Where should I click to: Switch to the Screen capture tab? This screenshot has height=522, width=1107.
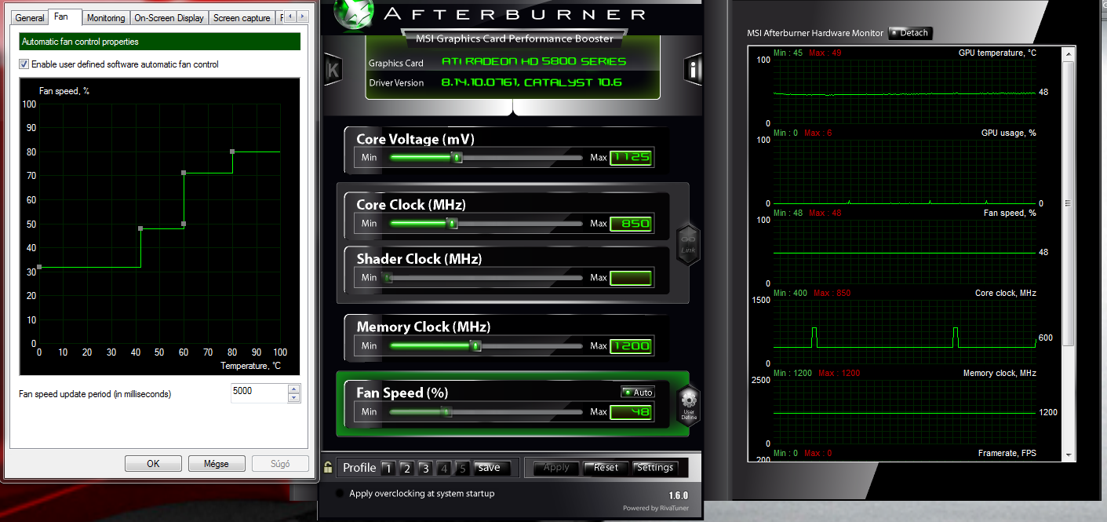242,18
